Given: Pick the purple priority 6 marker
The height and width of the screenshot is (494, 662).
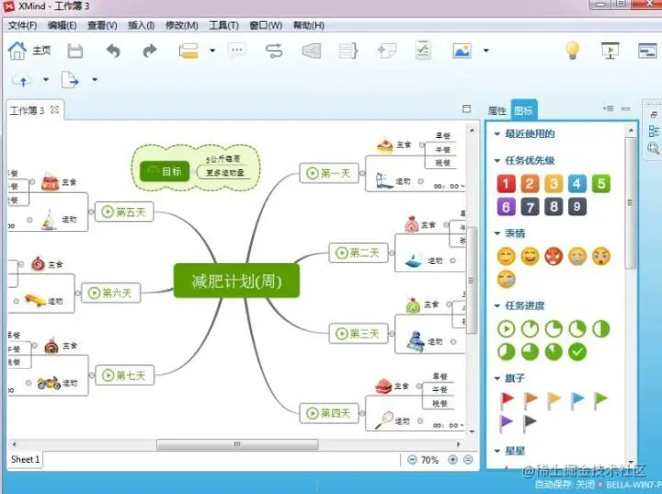Looking at the screenshot, I should pyautogui.click(x=506, y=207).
